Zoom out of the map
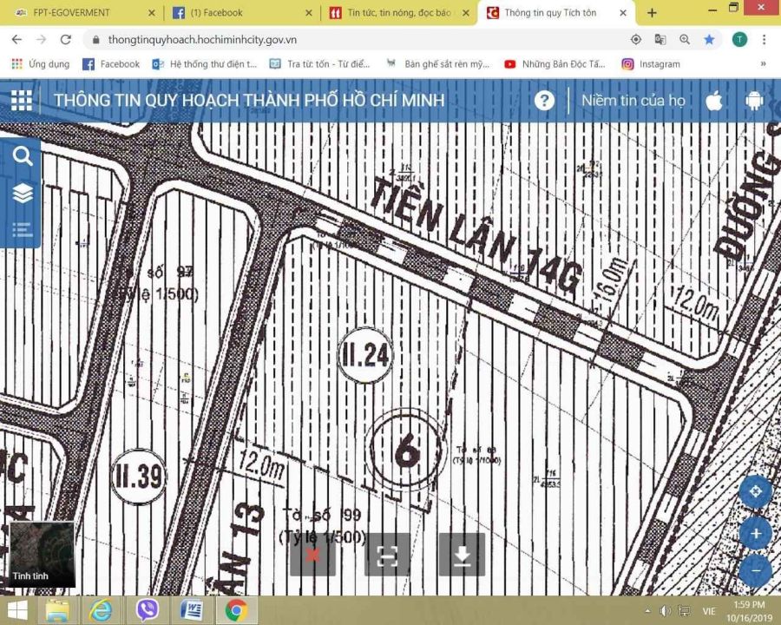Viewport: 781px width, 625px height. [755, 570]
